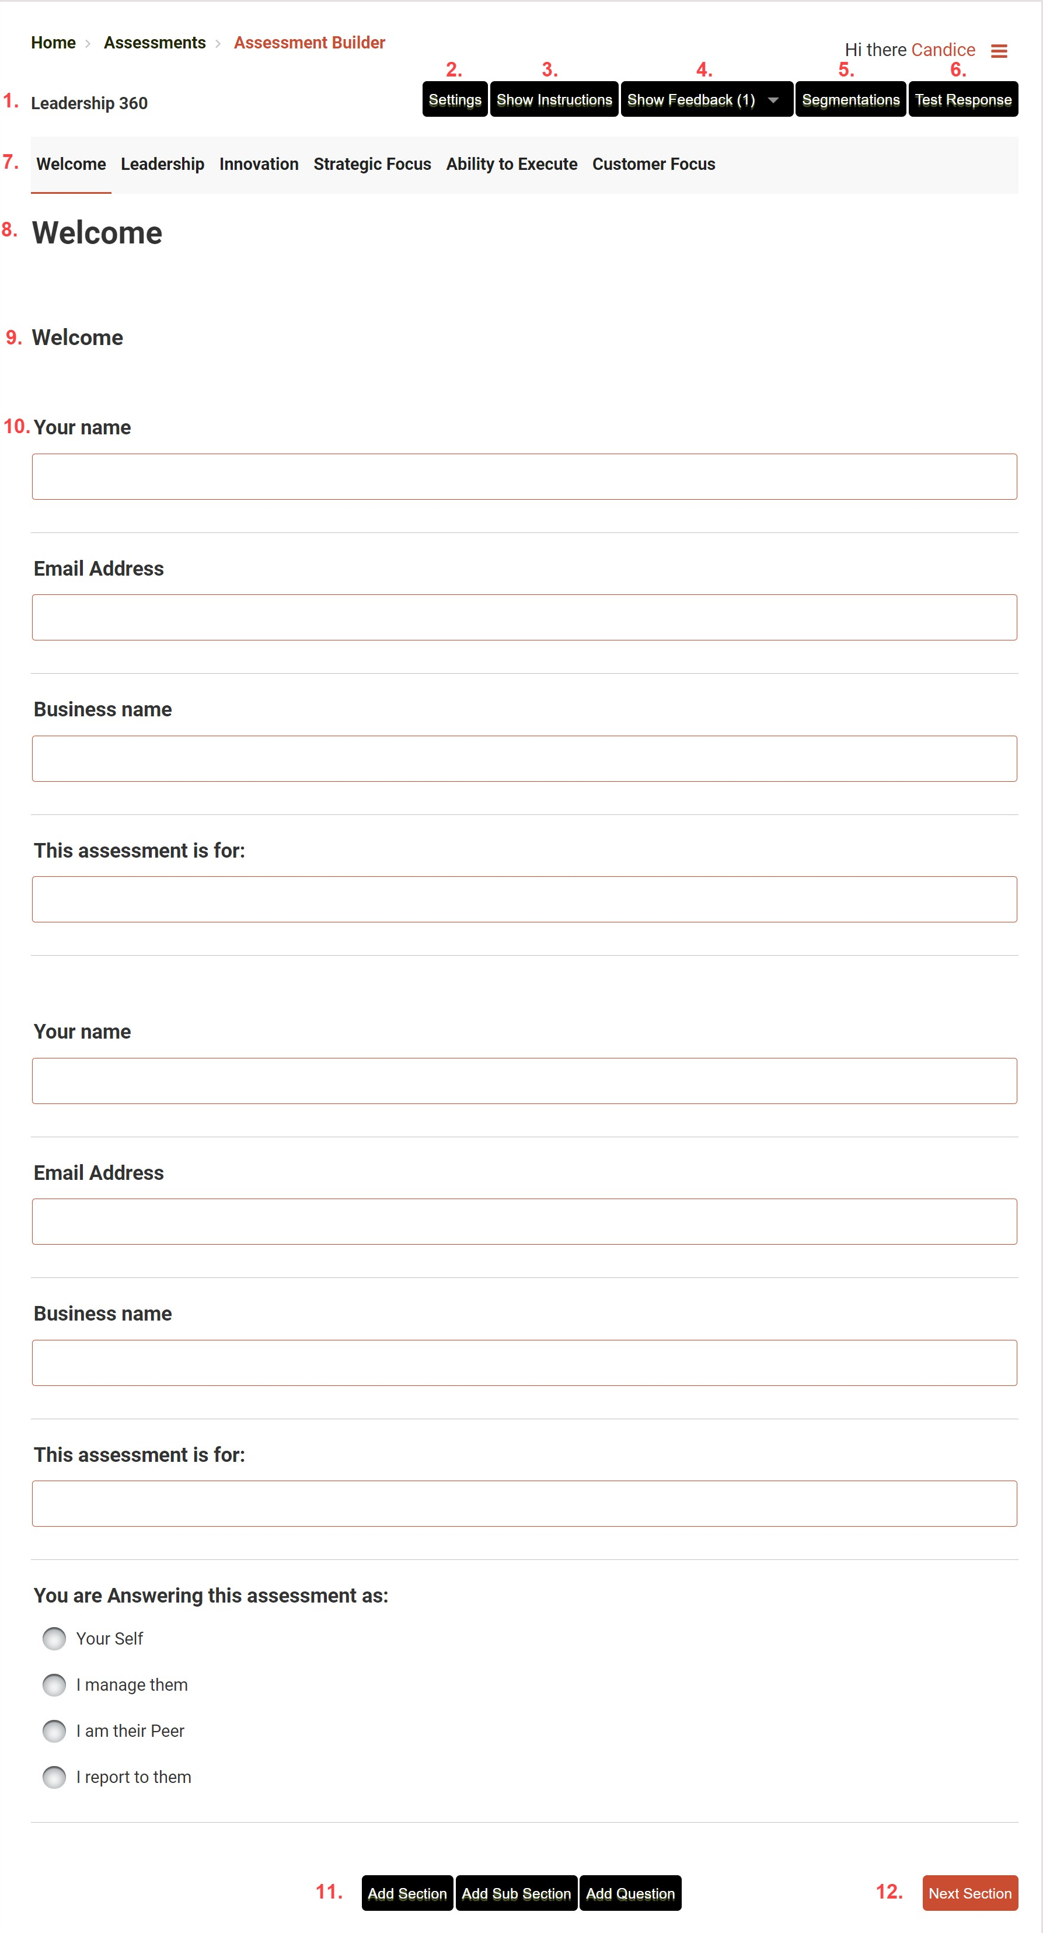This screenshot has width=1043, height=1933.
Task: Click the Test Response button
Action: 962,100
